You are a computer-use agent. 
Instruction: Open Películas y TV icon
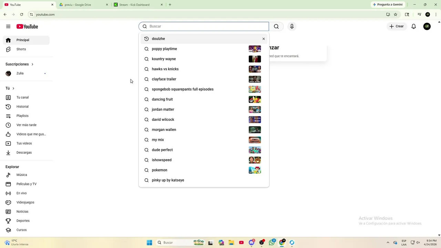8,184
